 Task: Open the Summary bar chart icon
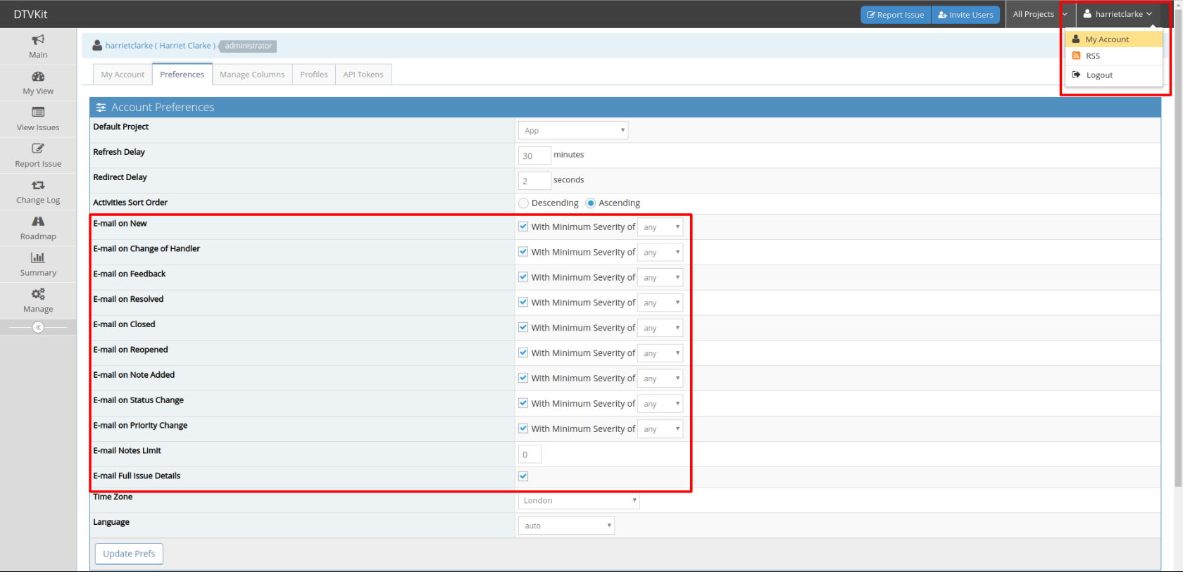38,258
